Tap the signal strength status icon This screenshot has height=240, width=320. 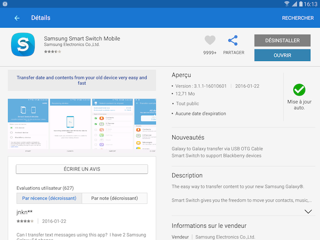point(294,4)
